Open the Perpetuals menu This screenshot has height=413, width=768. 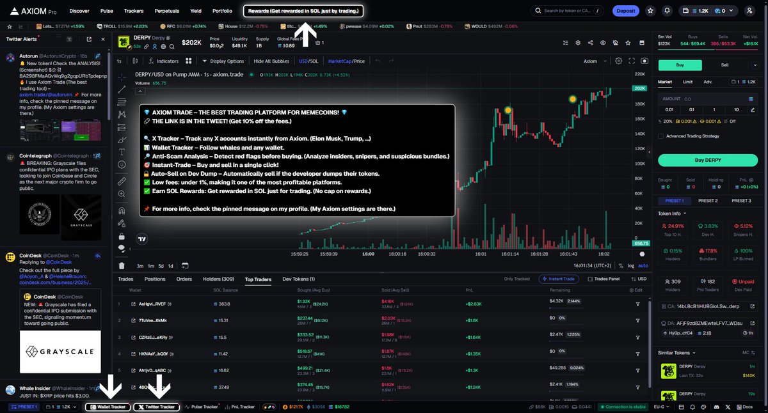pyautogui.click(x=166, y=11)
